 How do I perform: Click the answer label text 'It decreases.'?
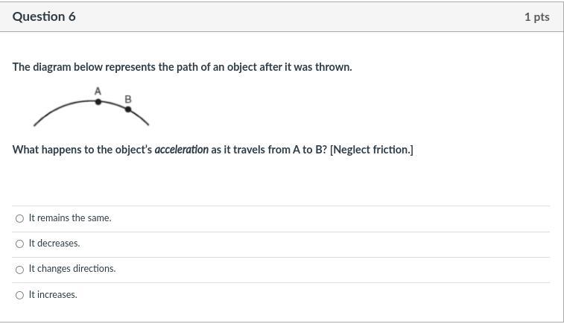click(x=54, y=244)
